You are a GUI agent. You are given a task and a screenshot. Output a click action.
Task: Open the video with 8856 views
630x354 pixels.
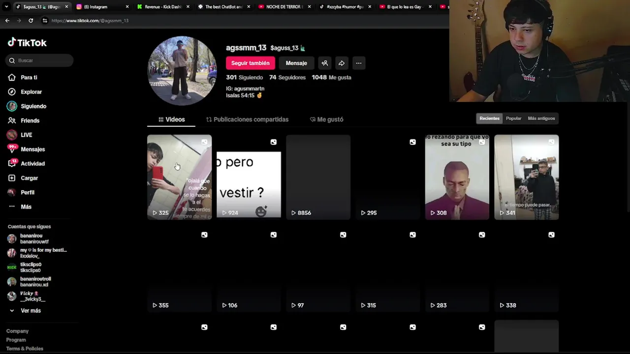[x=318, y=177]
